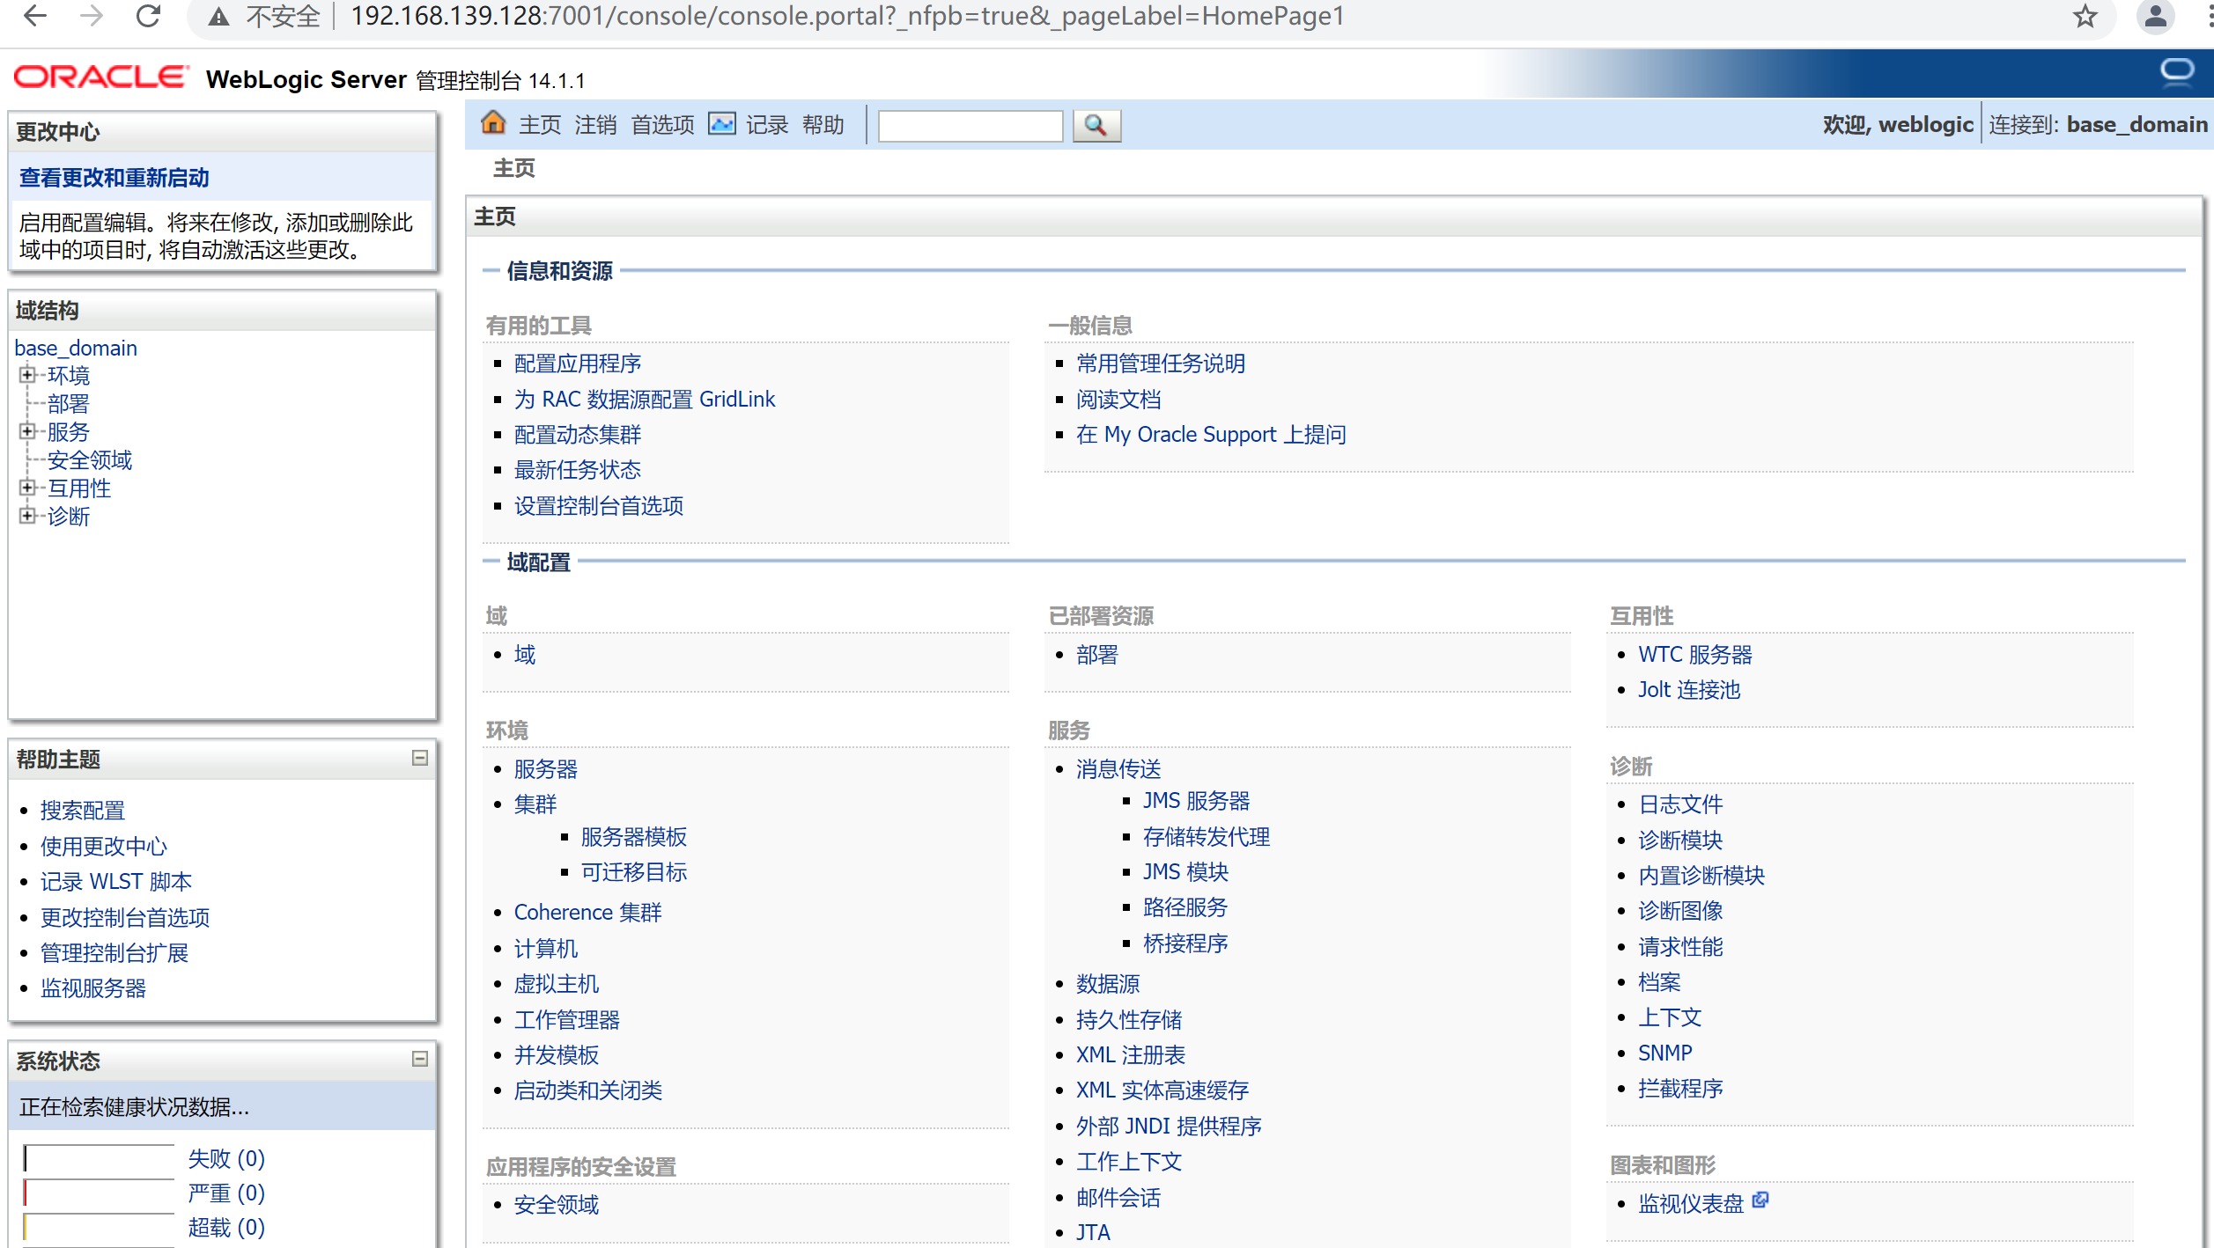This screenshot has height=1248, width=2214.
Task: Open 主页 in the toolbar
Action: (x=540, y=125)
